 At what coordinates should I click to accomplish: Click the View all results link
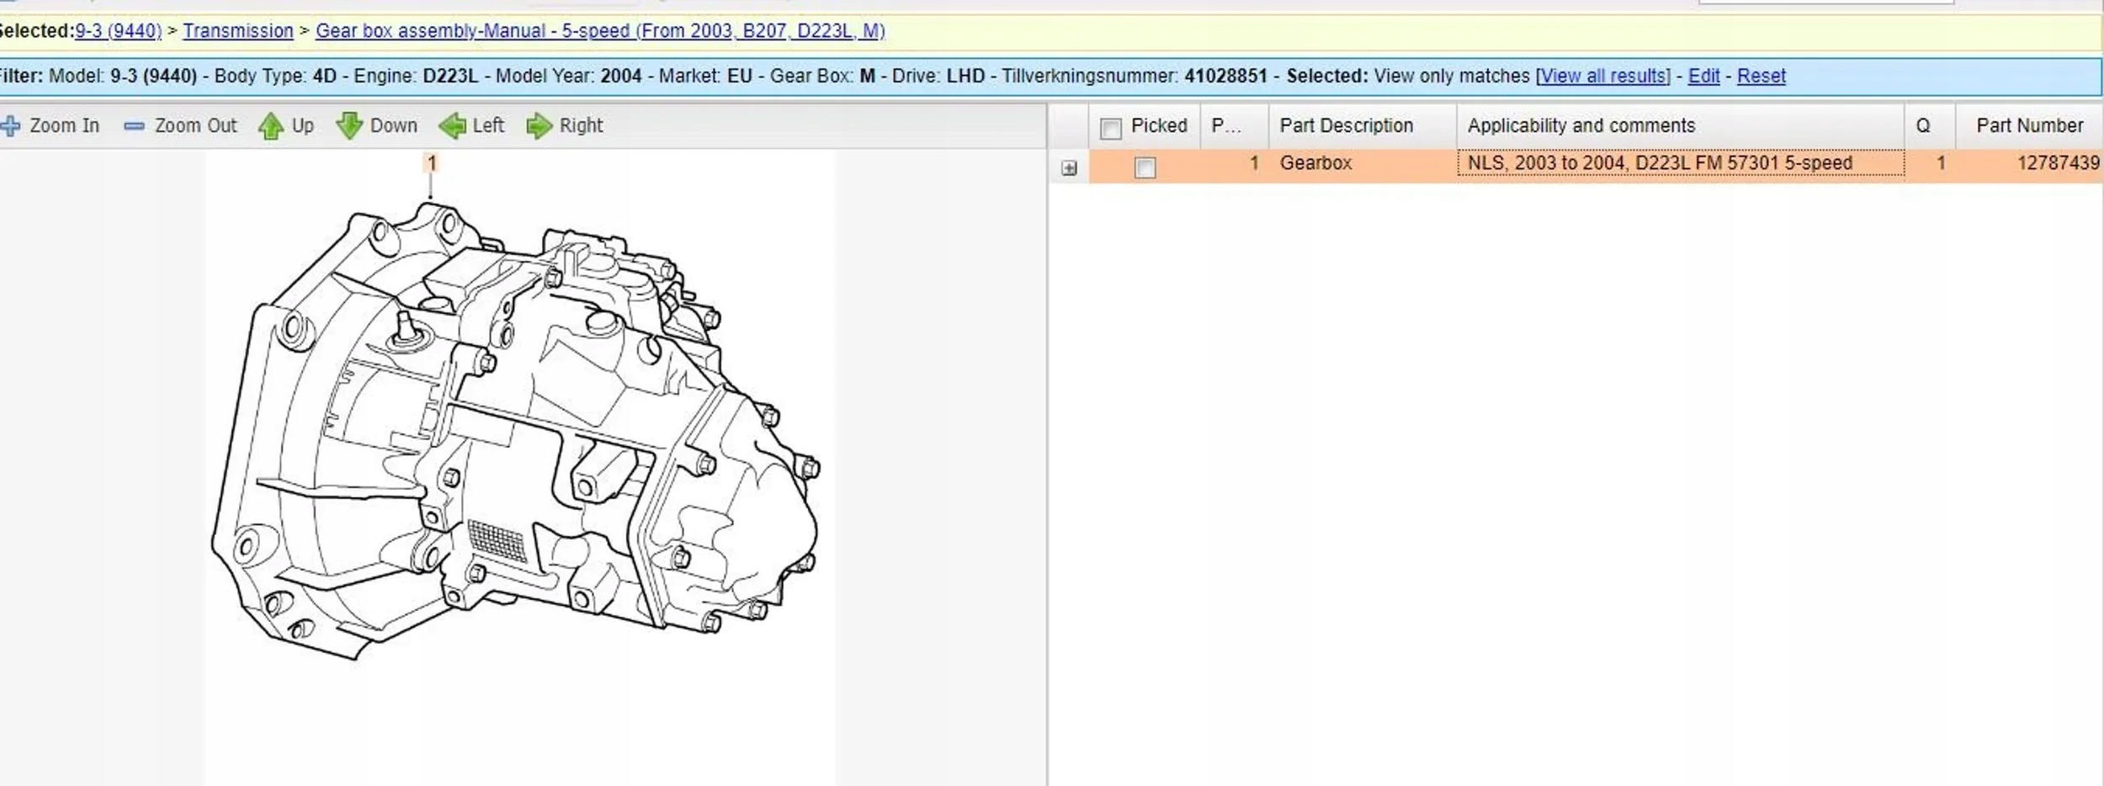pos(1603,76)
